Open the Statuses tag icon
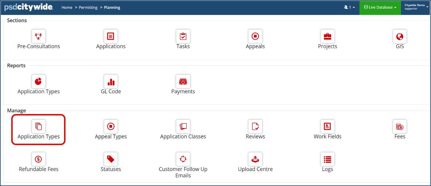Image resolution: width=431 pixels, height=186 pixels. point(111,159)
